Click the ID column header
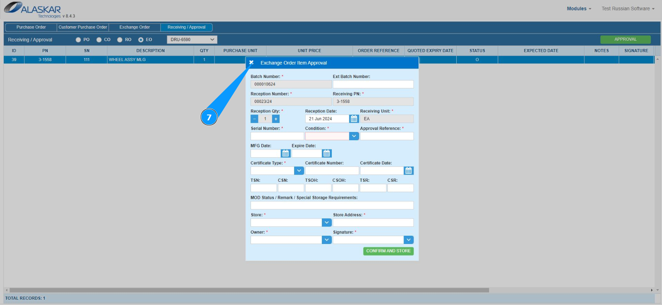The image size is (662, 305). click(x=14, y=51)
